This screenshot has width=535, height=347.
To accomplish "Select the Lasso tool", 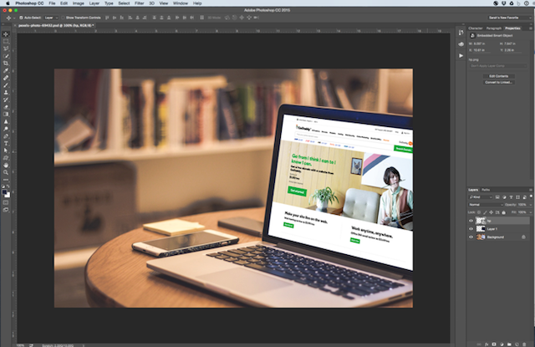I will point(6,48).
